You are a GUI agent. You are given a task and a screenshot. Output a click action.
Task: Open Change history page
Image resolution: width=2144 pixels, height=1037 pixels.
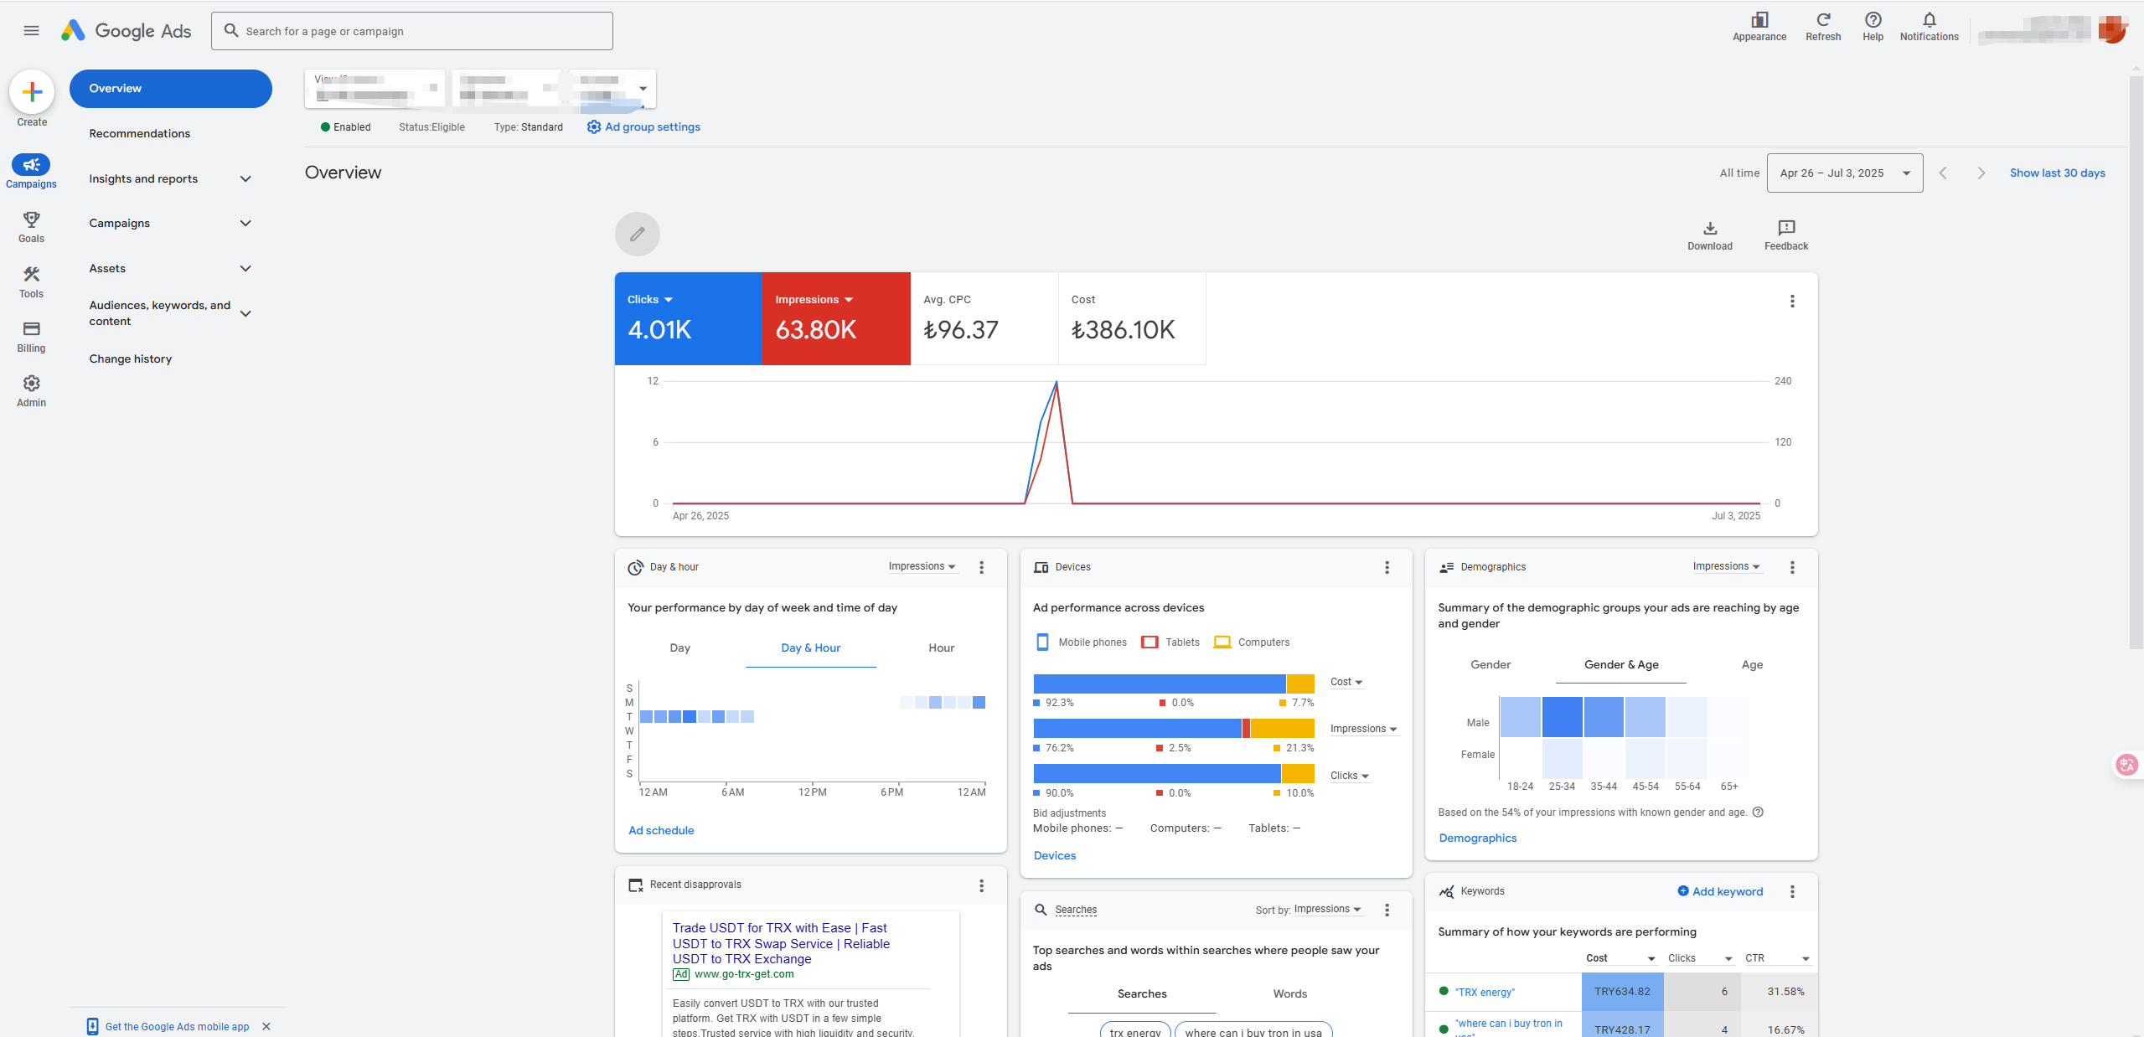click(131, 359)
